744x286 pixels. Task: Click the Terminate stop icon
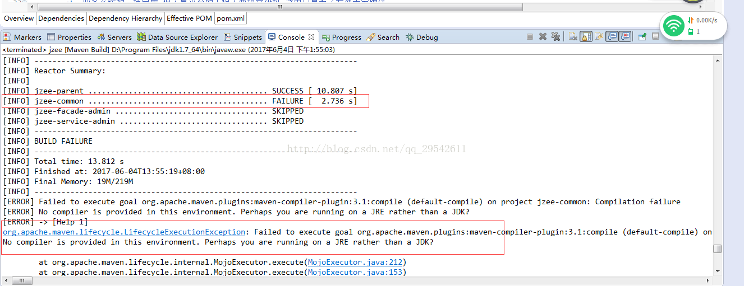[530, 37]
